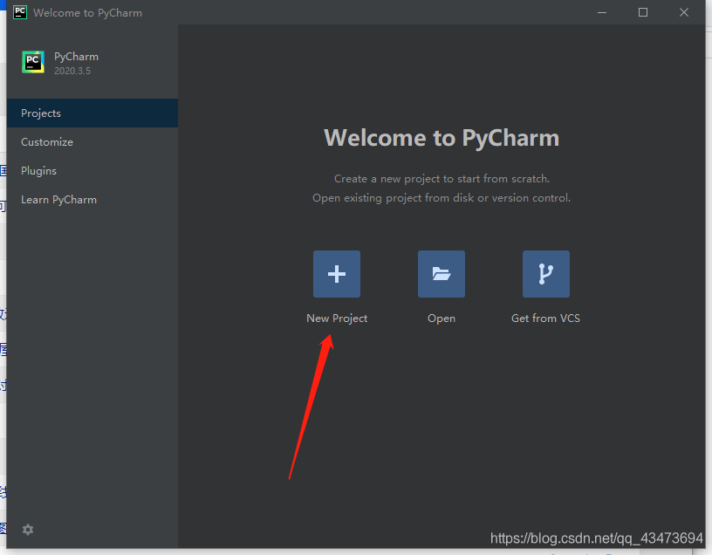Open the Plugins tab
Screen dimensions: 712x555
pyautogui.click(x=92, y=171)
